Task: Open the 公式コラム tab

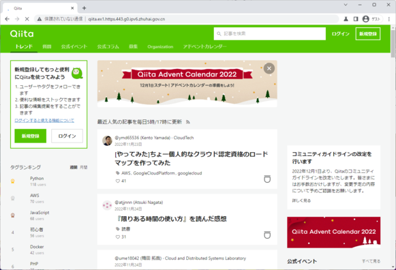Action: pyautogui.click(x=108, y=47)
